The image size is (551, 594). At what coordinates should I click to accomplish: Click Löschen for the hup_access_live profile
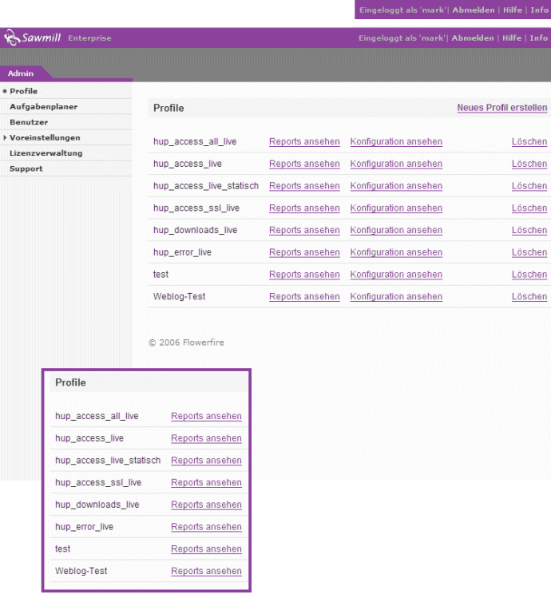[x=529, y=164]
